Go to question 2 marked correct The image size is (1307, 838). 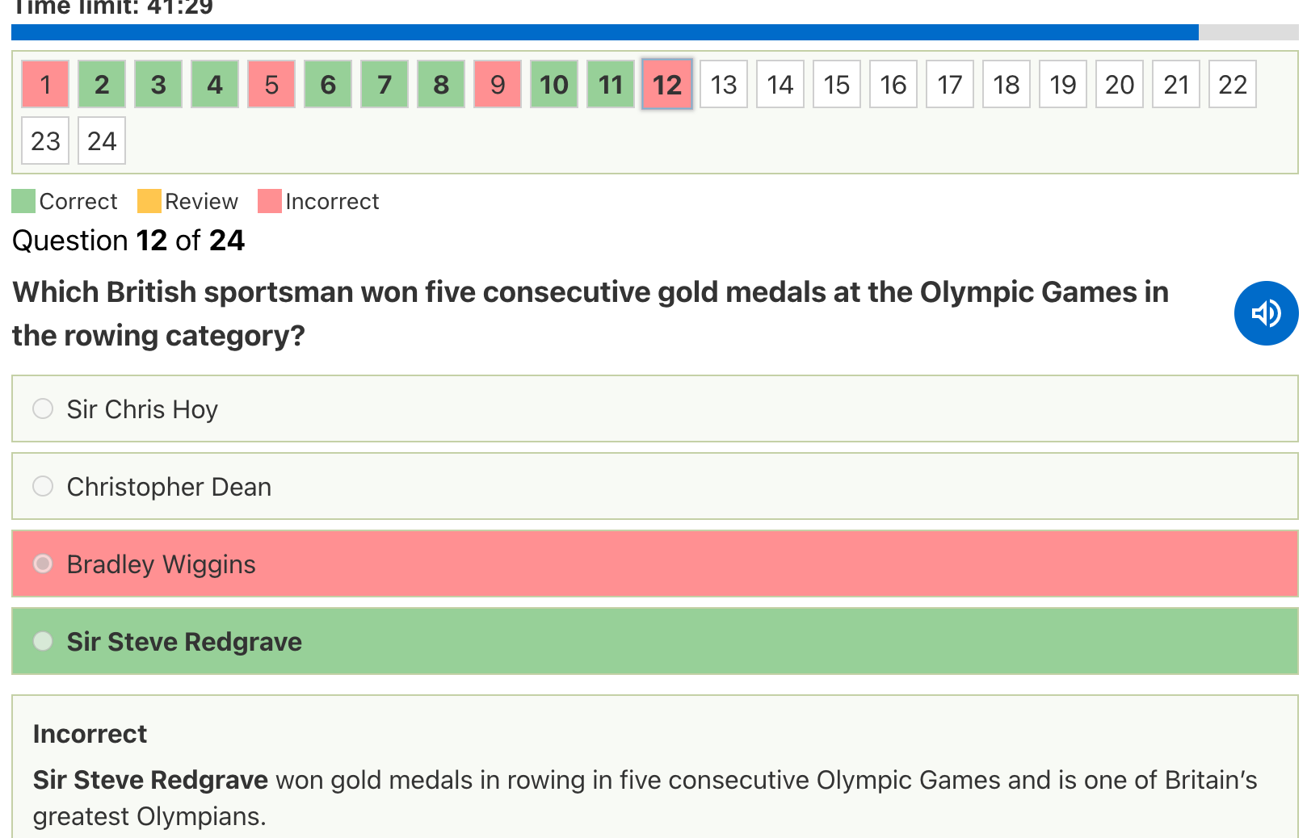102,84
